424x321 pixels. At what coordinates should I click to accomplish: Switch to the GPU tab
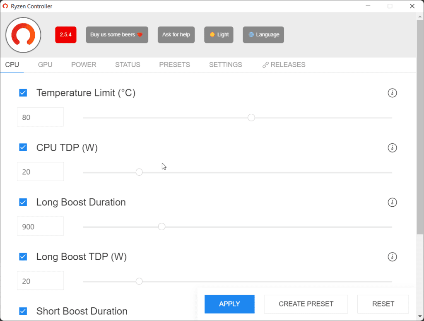(45, 65)
